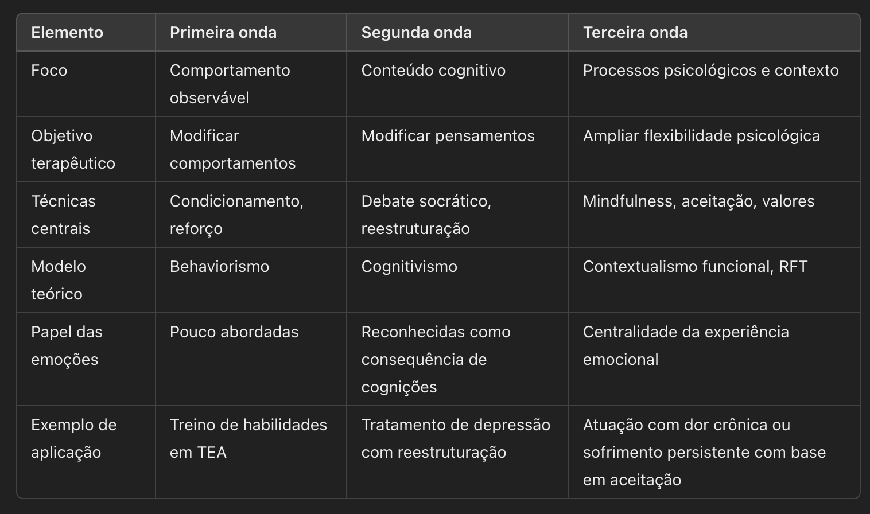Click Contextualismo funcional, RFT cell

coord(714,280)
